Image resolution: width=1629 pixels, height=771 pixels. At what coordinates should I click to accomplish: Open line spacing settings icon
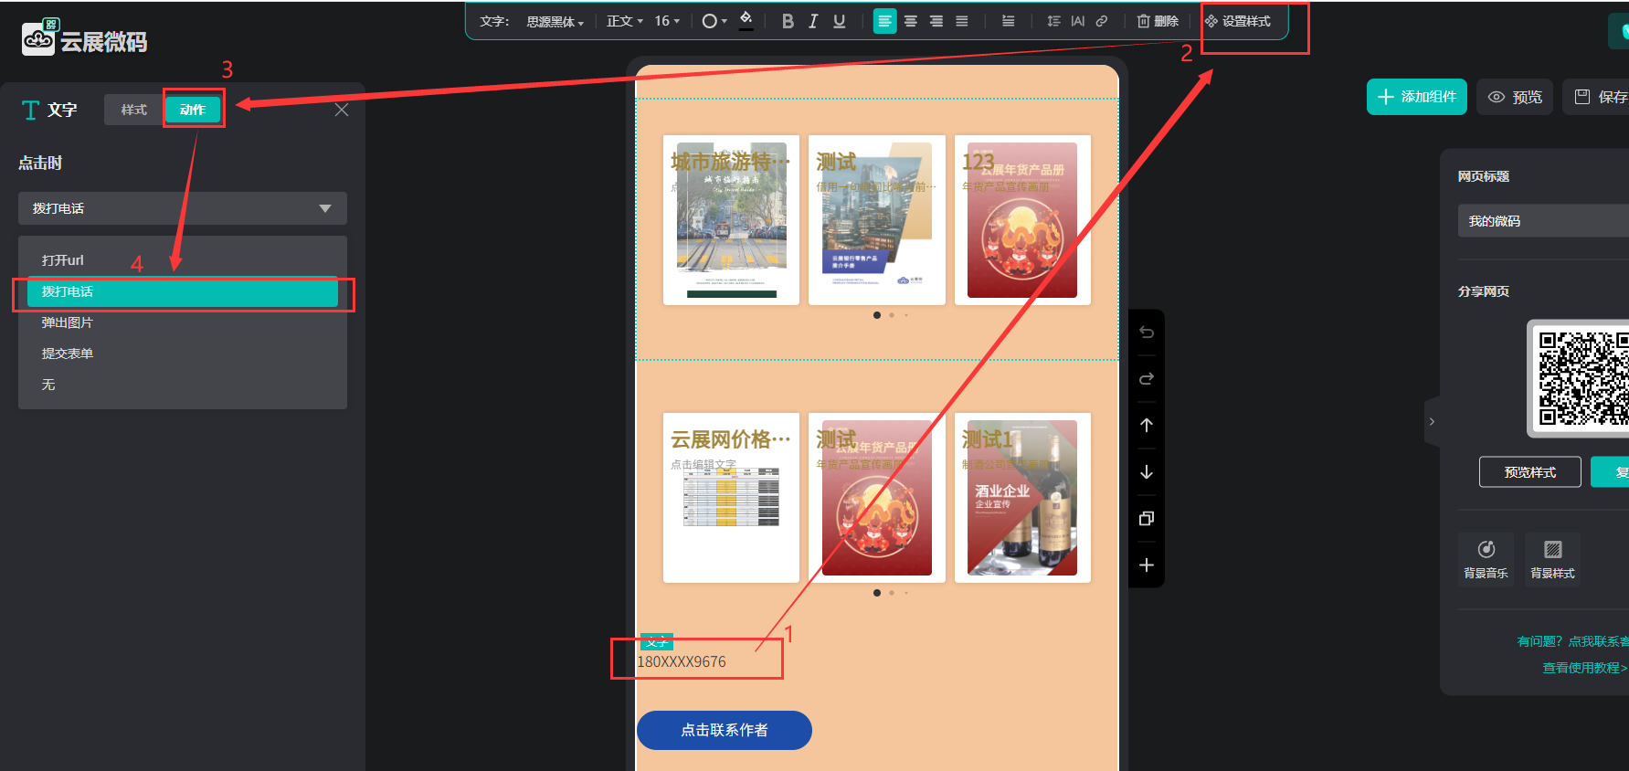[x=1053, y=21]
